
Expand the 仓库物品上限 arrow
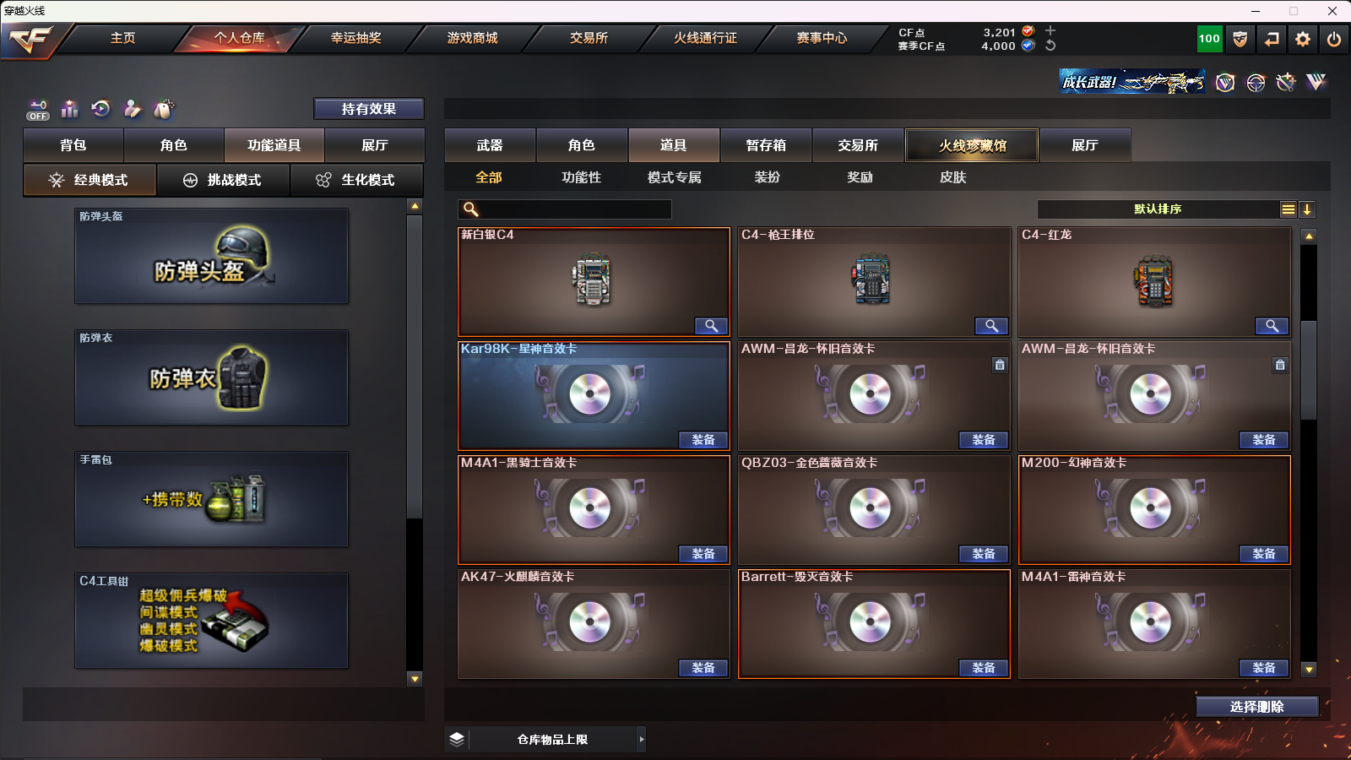[642, 739]
